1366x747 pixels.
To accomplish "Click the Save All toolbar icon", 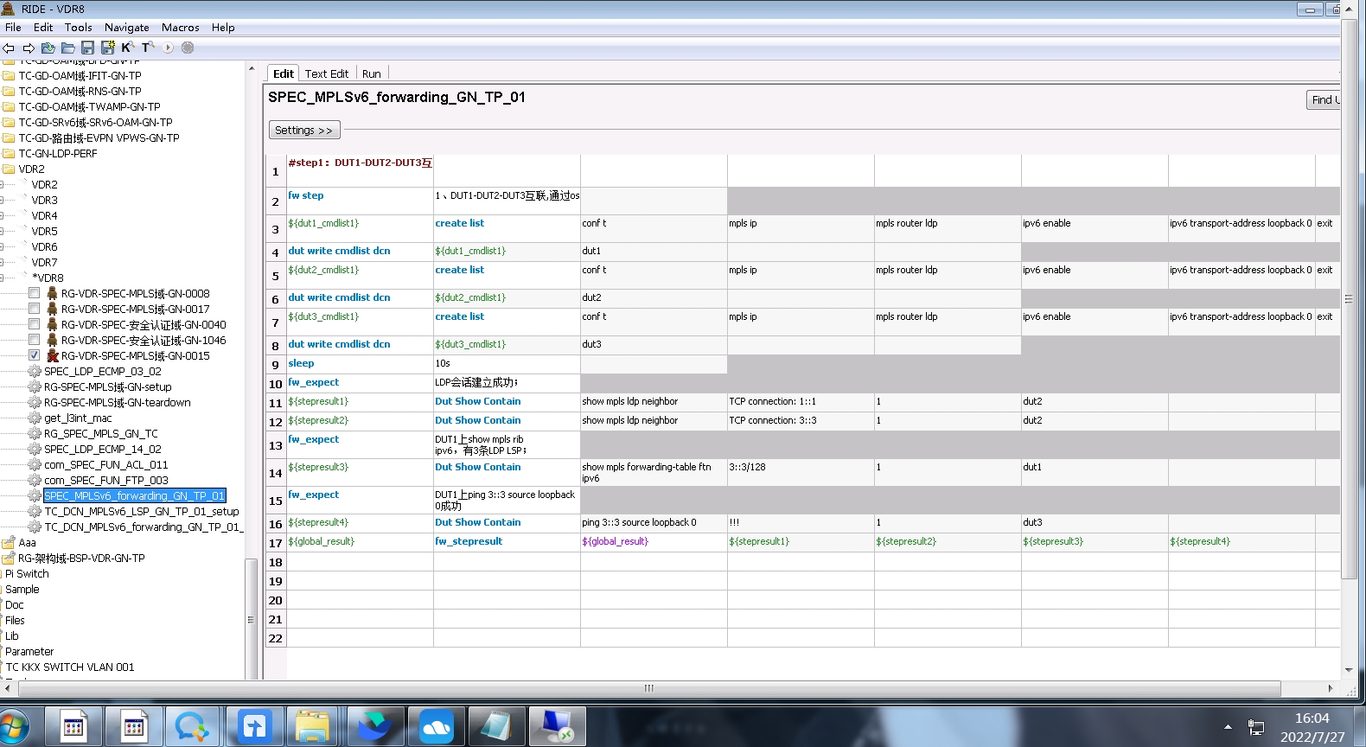I will [107, 48].
